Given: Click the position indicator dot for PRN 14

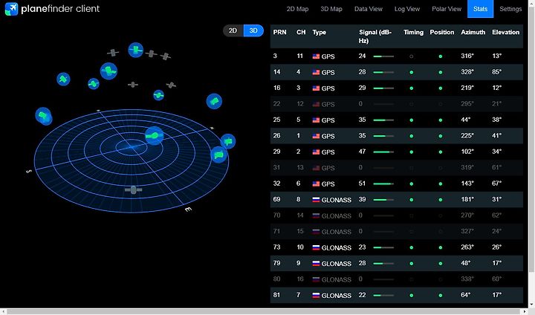Looking at the screenshot, I should coord(441,72).
